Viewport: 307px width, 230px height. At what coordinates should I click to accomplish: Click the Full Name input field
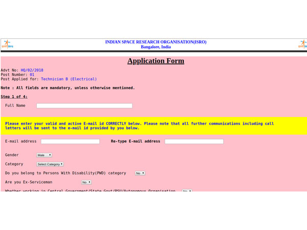84,106
